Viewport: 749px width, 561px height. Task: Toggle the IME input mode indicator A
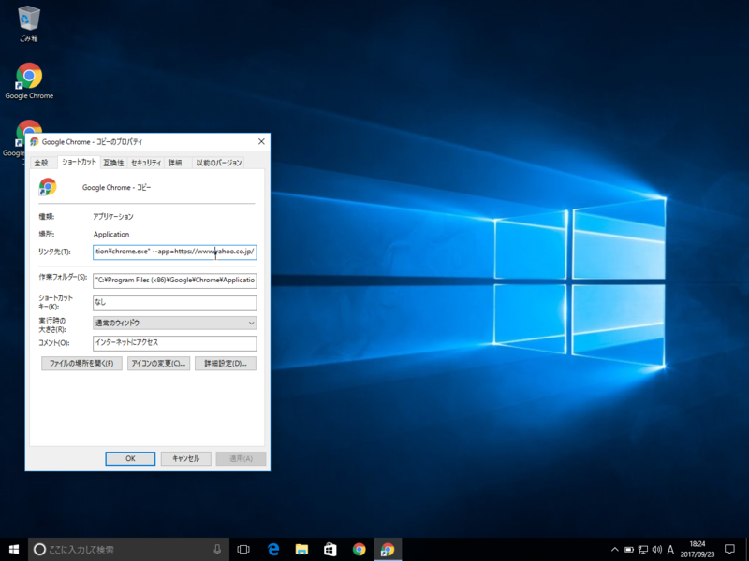670,550
